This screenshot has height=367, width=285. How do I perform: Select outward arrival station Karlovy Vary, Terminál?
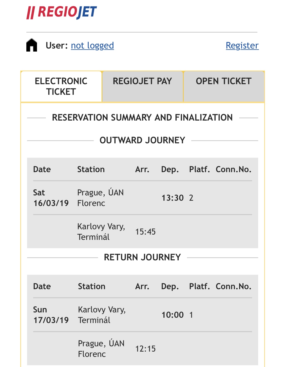(101, 232)
